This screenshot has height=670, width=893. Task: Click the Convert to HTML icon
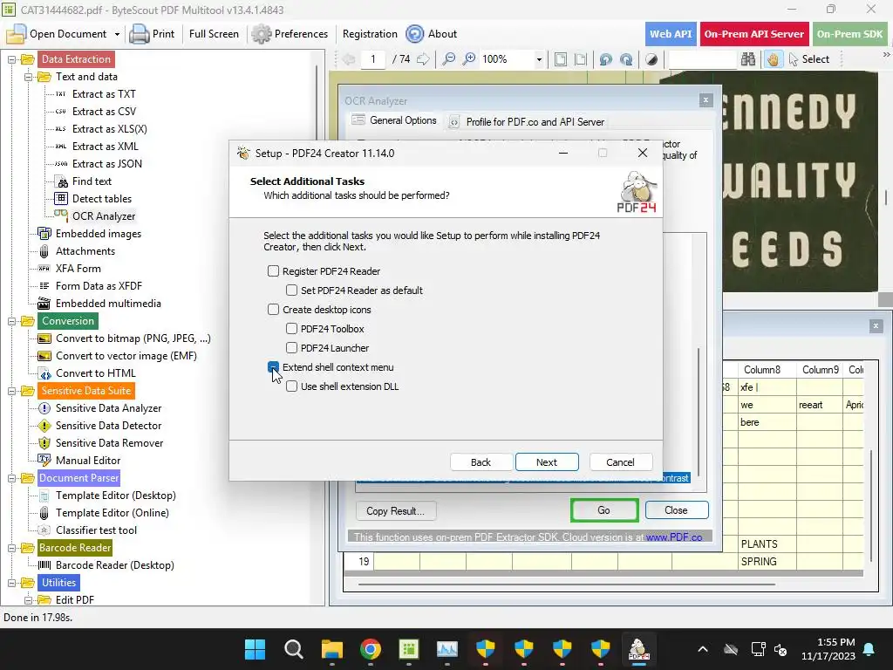click(45, 373)
